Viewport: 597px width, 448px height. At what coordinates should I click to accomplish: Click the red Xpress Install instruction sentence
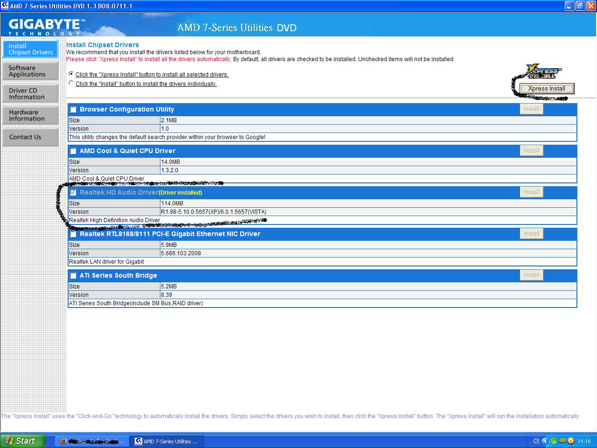pos(149,59)
